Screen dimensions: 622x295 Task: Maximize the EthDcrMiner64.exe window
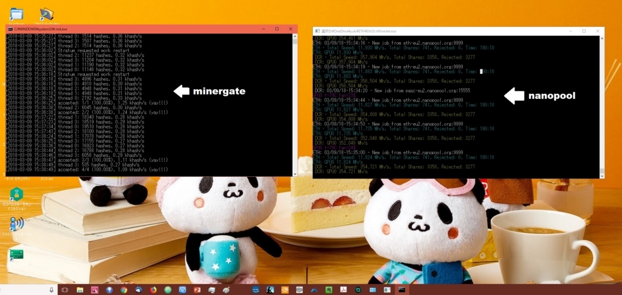pyautogui.click(x=584, y=31)
